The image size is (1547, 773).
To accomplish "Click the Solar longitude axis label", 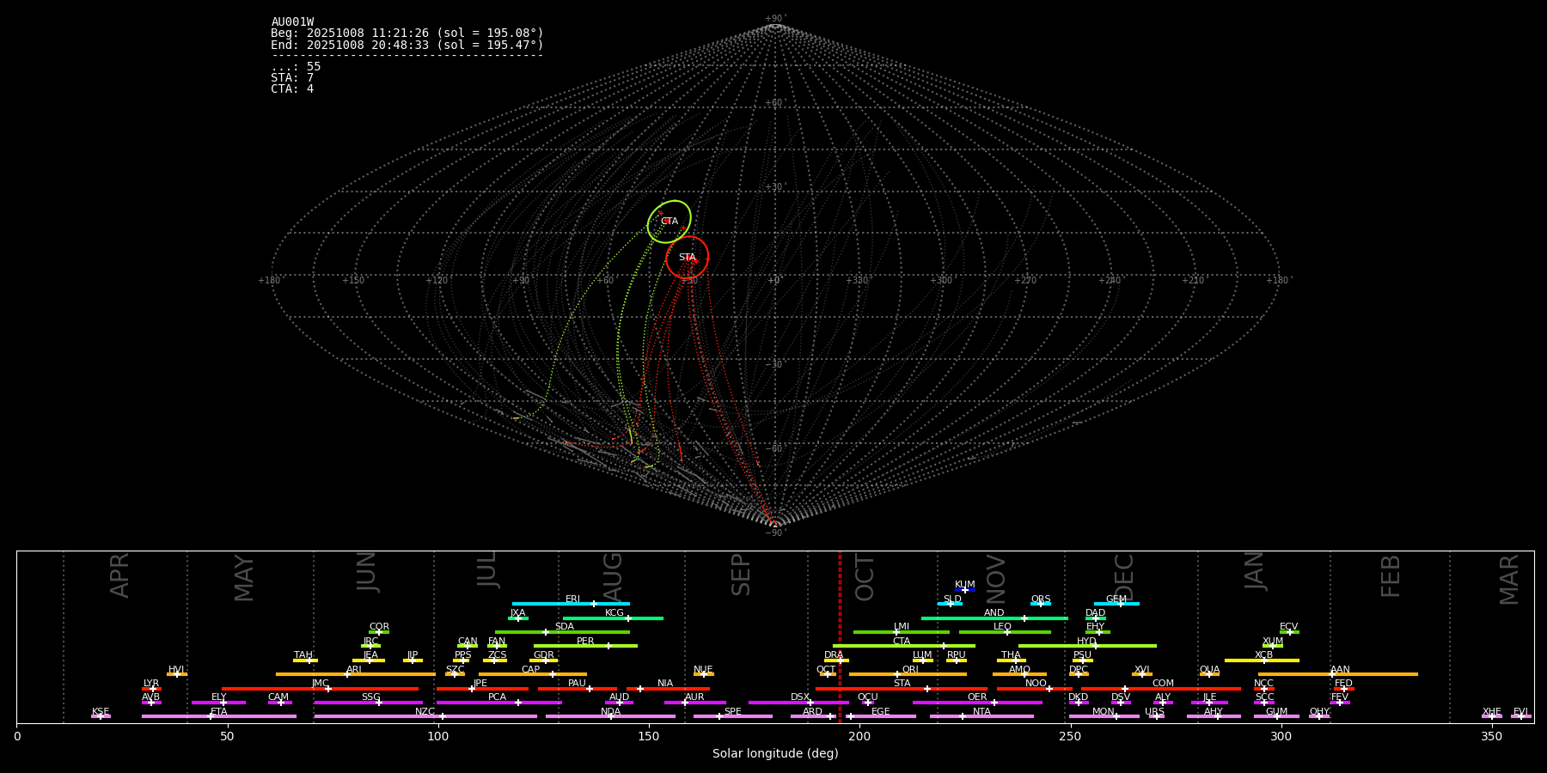I will (774, 753).
